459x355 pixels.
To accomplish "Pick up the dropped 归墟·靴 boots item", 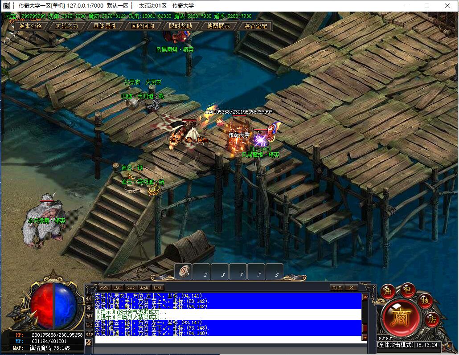I will (x=154, y=104).
